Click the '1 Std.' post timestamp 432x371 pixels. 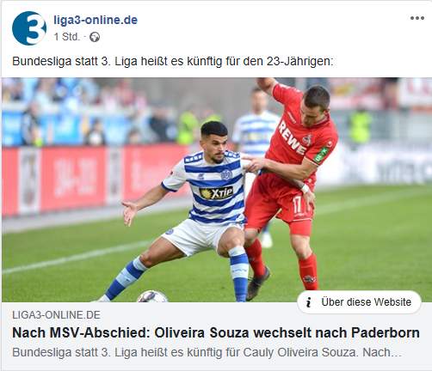click(x=67, y=37)
